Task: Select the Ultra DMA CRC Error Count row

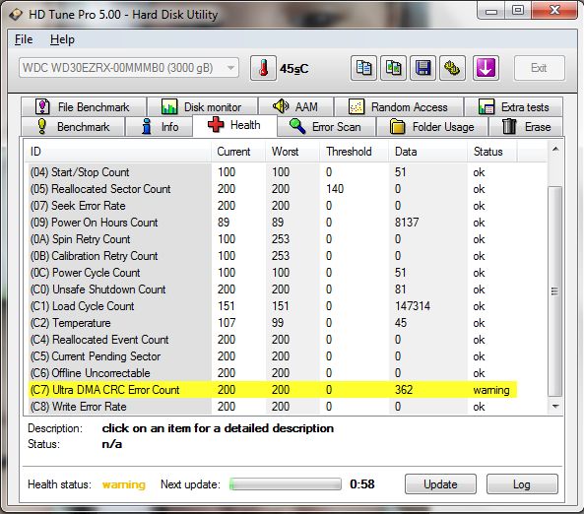Action: [273, 390]
